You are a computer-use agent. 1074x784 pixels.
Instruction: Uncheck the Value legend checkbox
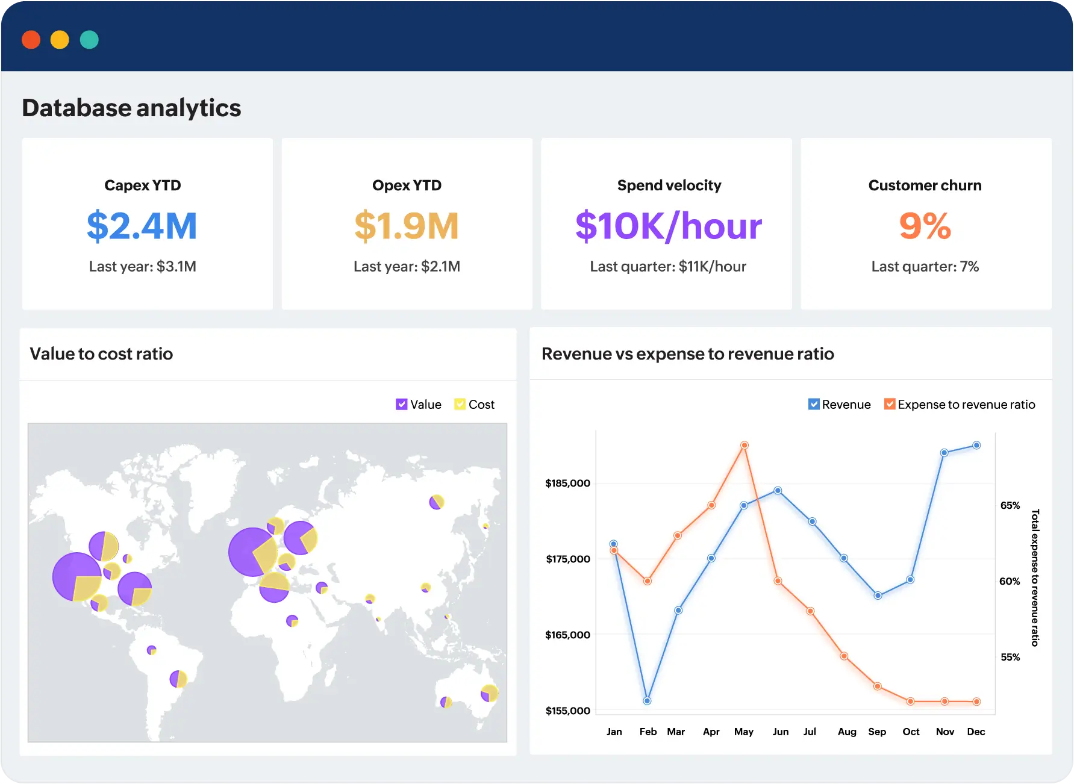point(401,404)
